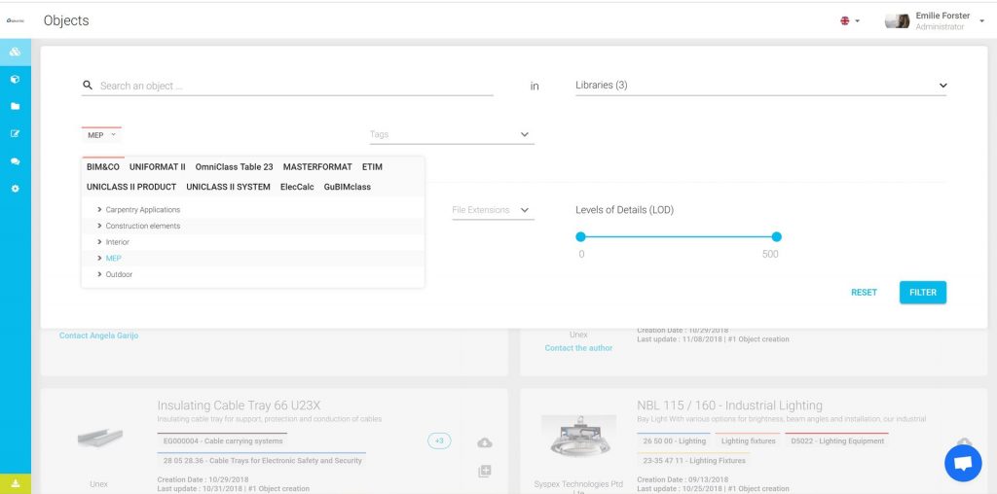Click the edit pencil sidebar icon

[15, 133]
